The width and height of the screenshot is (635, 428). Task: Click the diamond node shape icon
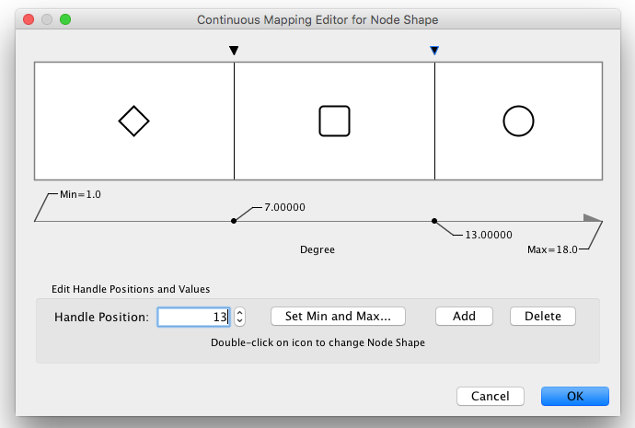coord(134,121)
